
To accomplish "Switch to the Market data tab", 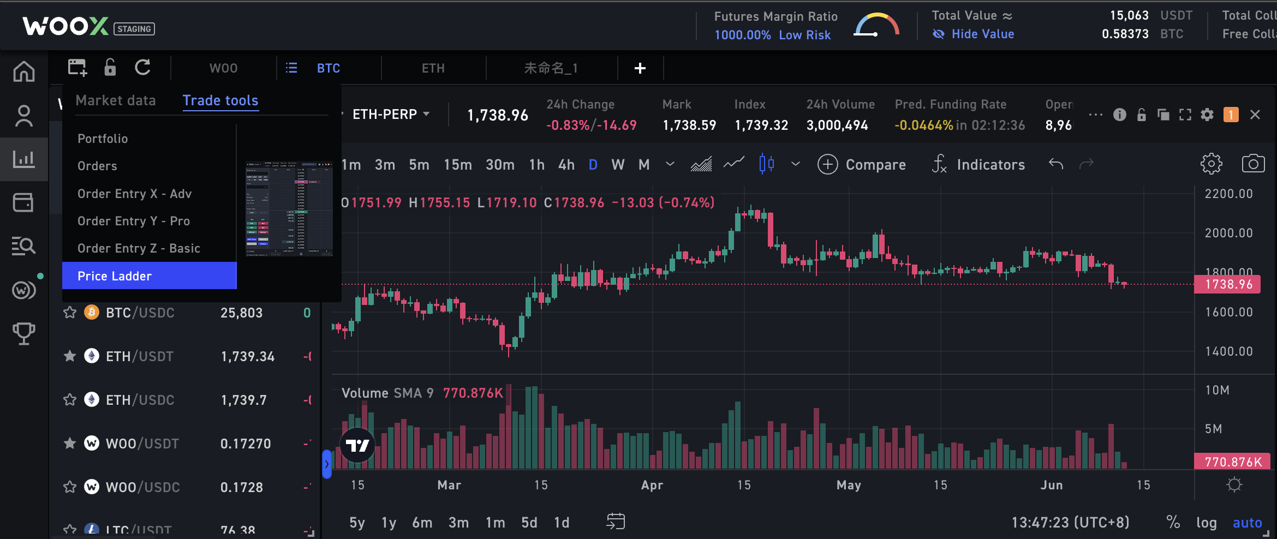I will coord(116,100).
